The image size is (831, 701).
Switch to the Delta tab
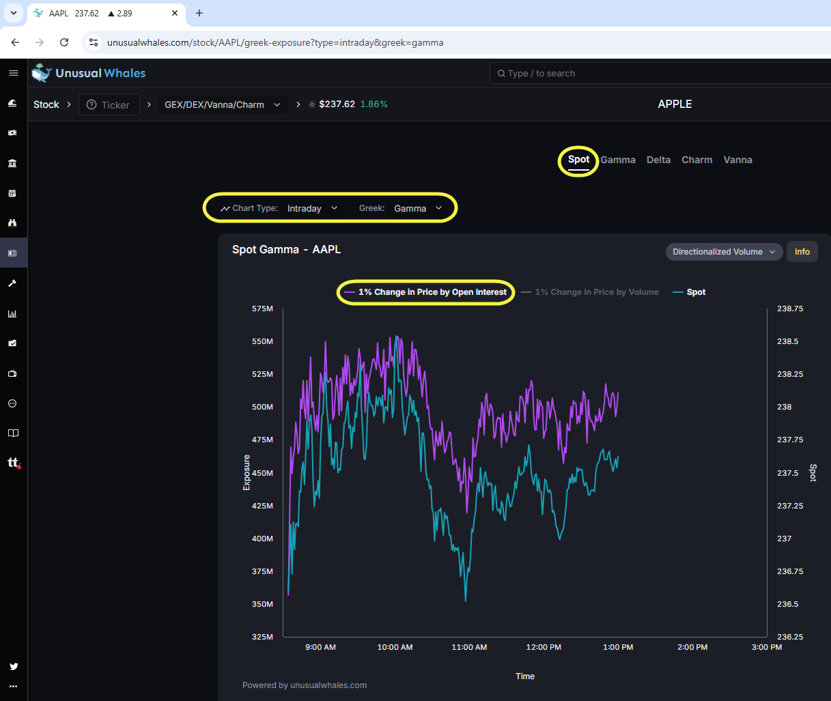tap(658, 160)
